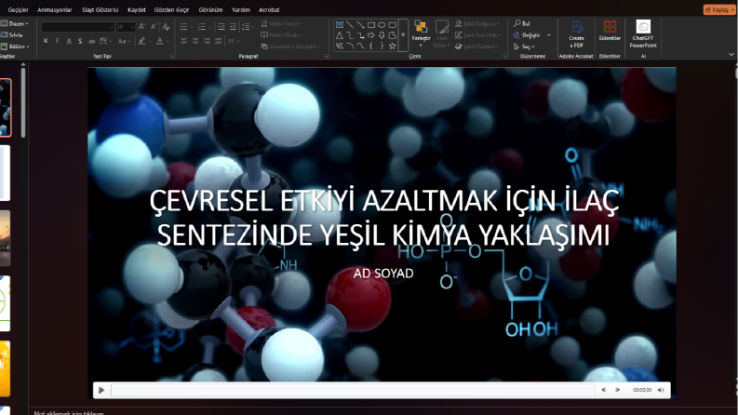
Task: Select the Down Arrow shape
Action: coord(382,35)
